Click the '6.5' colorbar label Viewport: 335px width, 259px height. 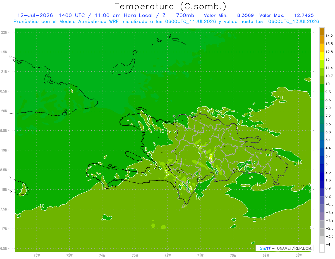pos(329,124)
